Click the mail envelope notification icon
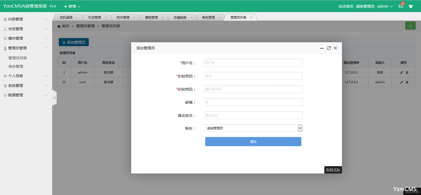Screen dimensions: 421x195 [x=400, y=6]
